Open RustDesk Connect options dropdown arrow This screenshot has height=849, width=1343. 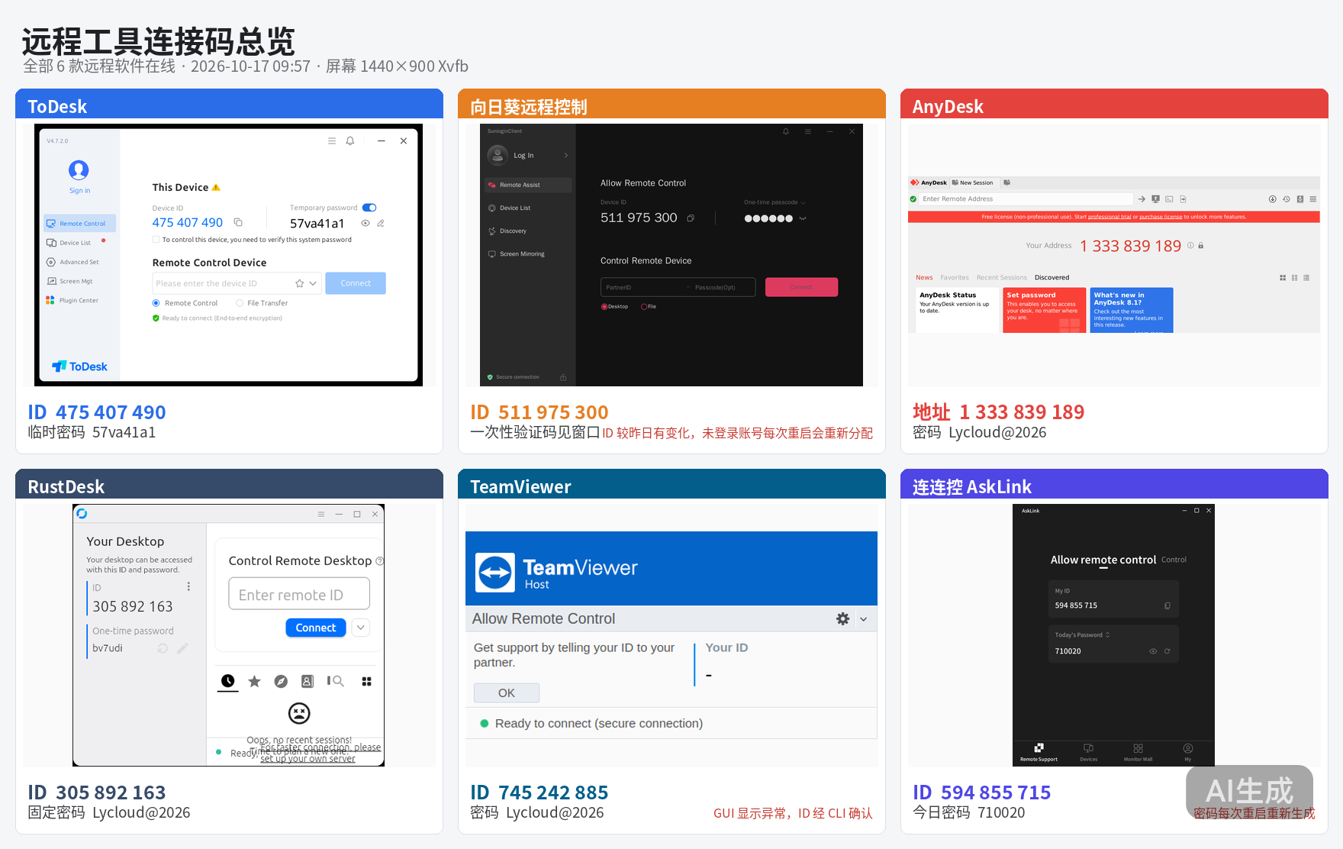(361, 628)
